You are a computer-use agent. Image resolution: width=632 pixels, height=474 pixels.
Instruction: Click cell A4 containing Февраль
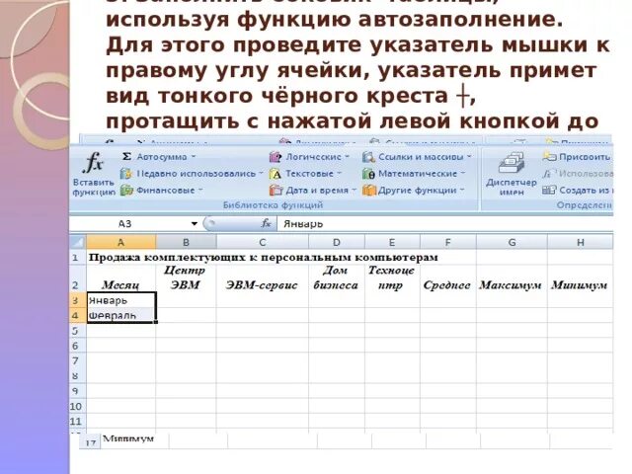121,315
